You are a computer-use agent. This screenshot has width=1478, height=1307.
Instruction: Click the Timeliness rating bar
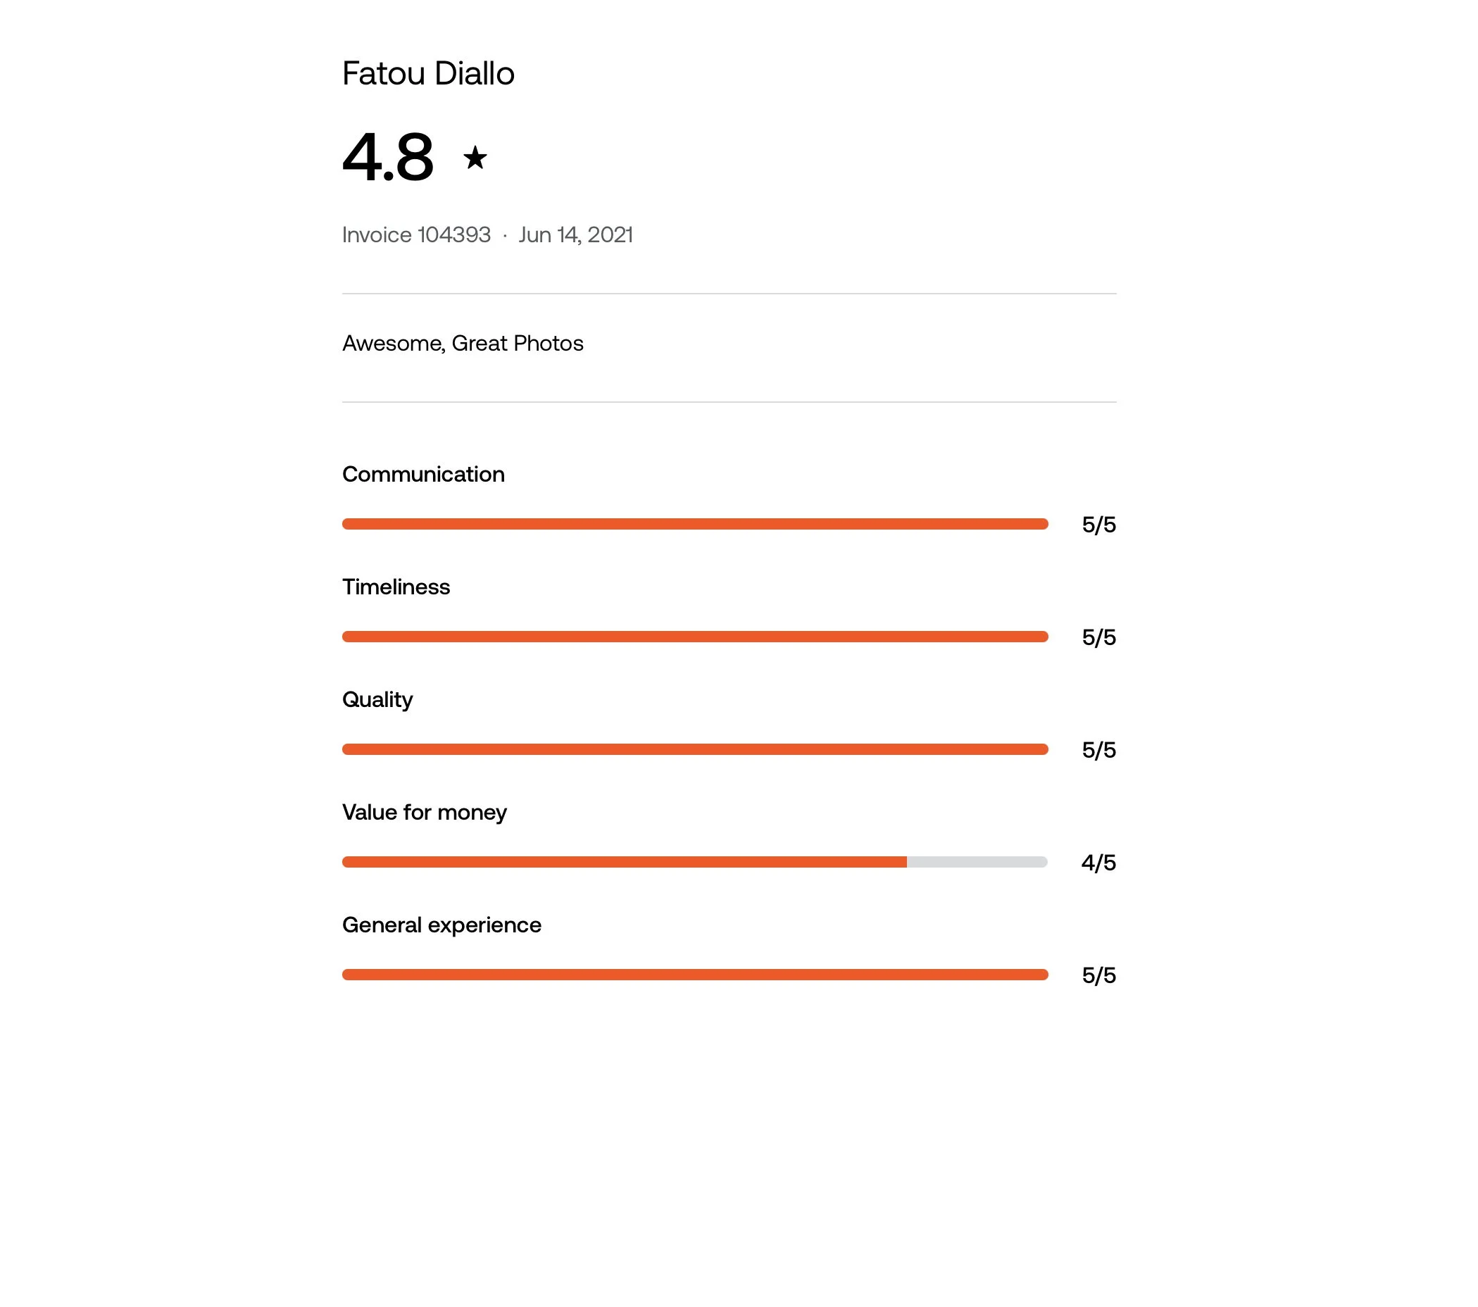pos(695,637)
